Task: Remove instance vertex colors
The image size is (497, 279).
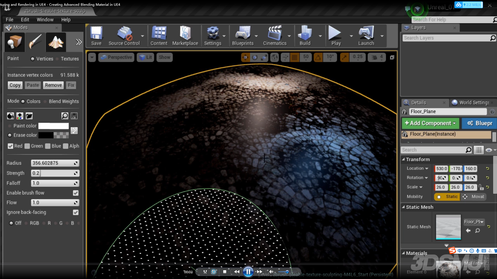Action: point(53,85)
